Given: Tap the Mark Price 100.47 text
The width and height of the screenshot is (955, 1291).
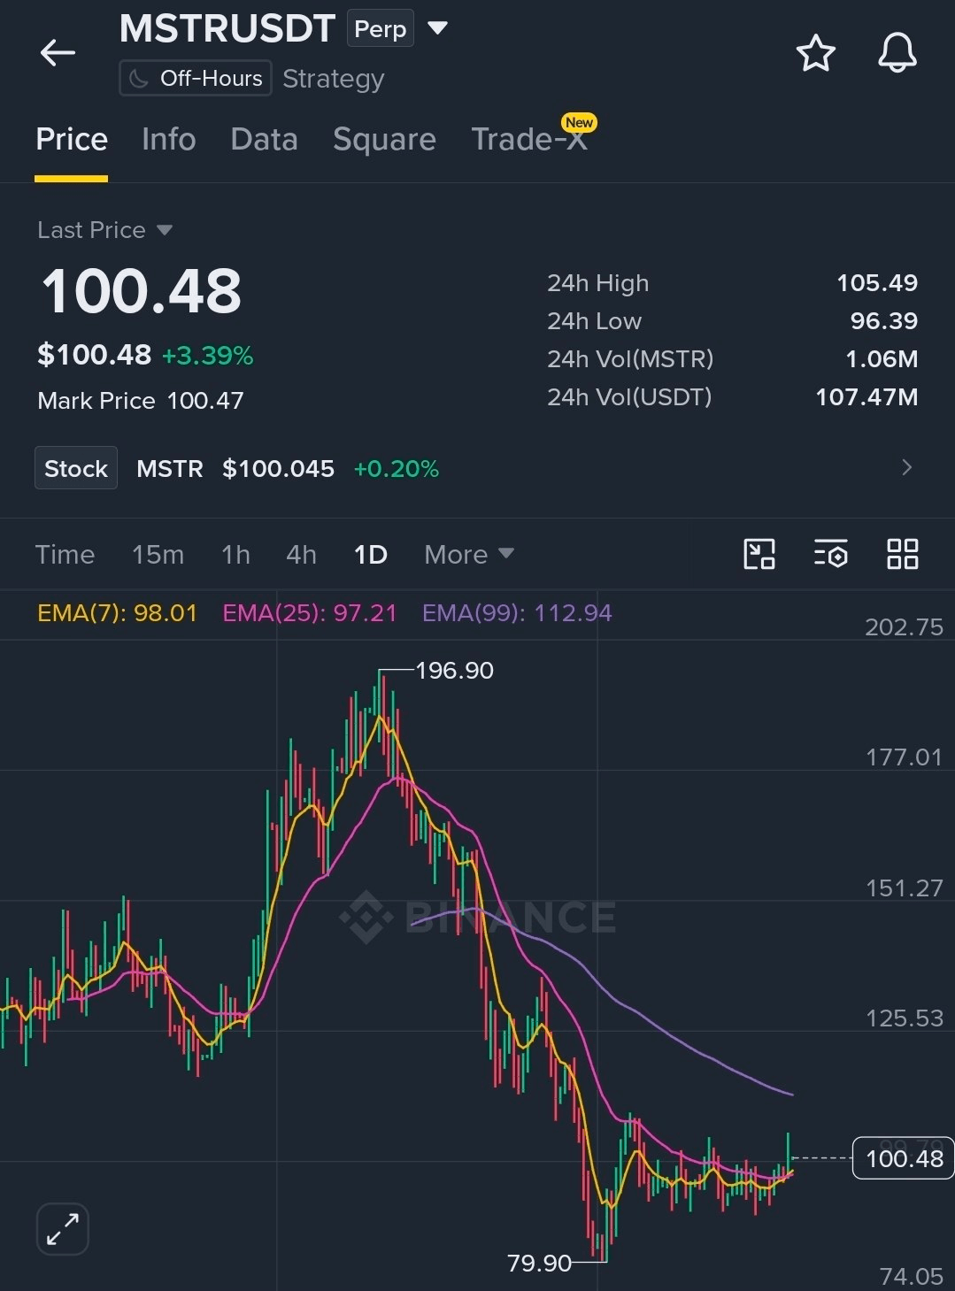Looking at the screenshot, I should click(x=140, y=401).
